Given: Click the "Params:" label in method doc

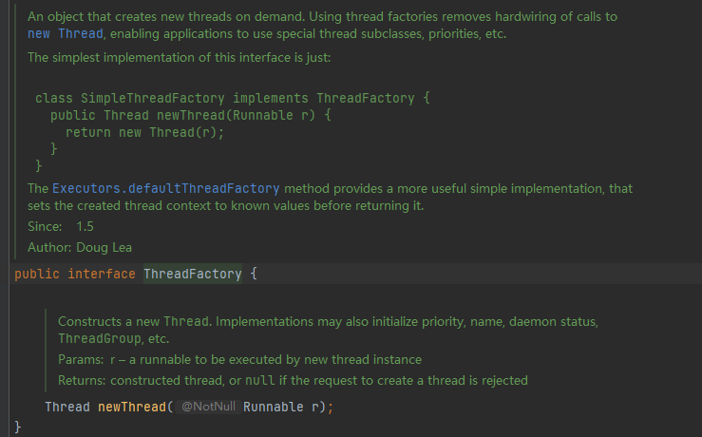Looking at the screenshot, I should click(x=80, y=360).
